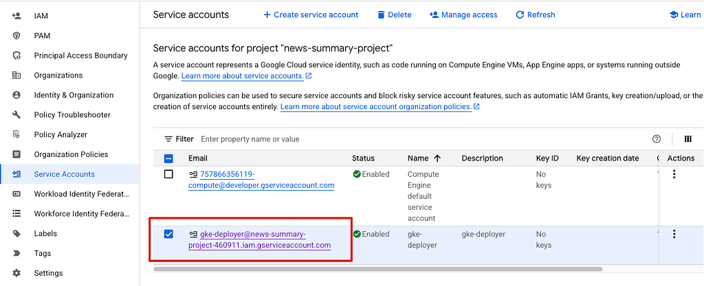This screenshot has height=286, width=704.
Task: Open actions menu for compute default account
Action: pos(674,175)
